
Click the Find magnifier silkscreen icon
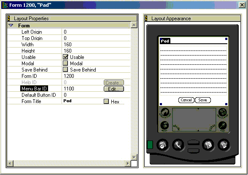[223, 126]
